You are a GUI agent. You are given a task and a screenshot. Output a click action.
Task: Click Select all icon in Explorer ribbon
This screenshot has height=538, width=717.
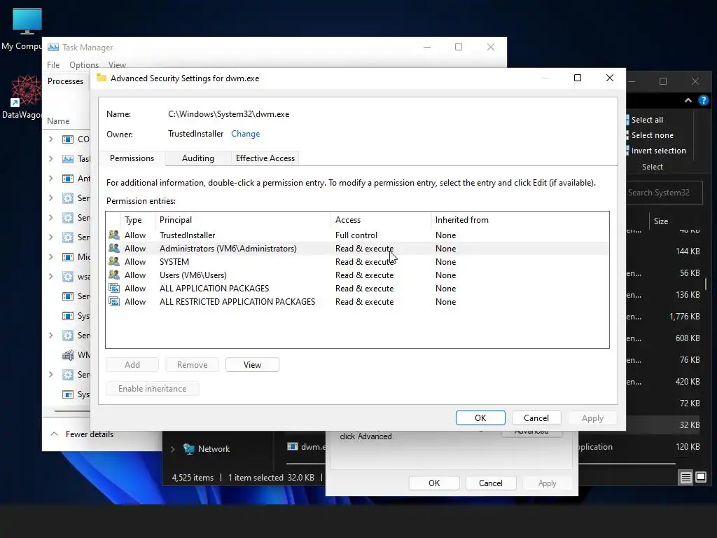tap(627, 119)
